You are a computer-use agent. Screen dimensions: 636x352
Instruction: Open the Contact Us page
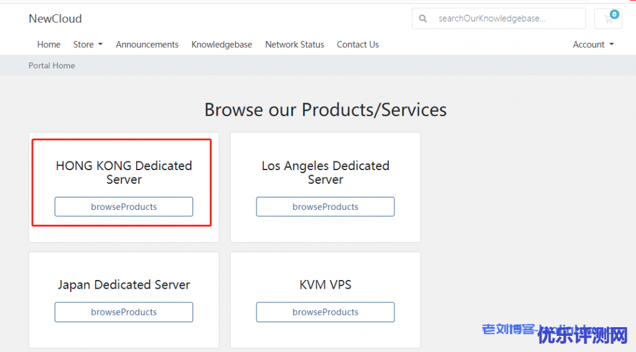pos(358,45)
